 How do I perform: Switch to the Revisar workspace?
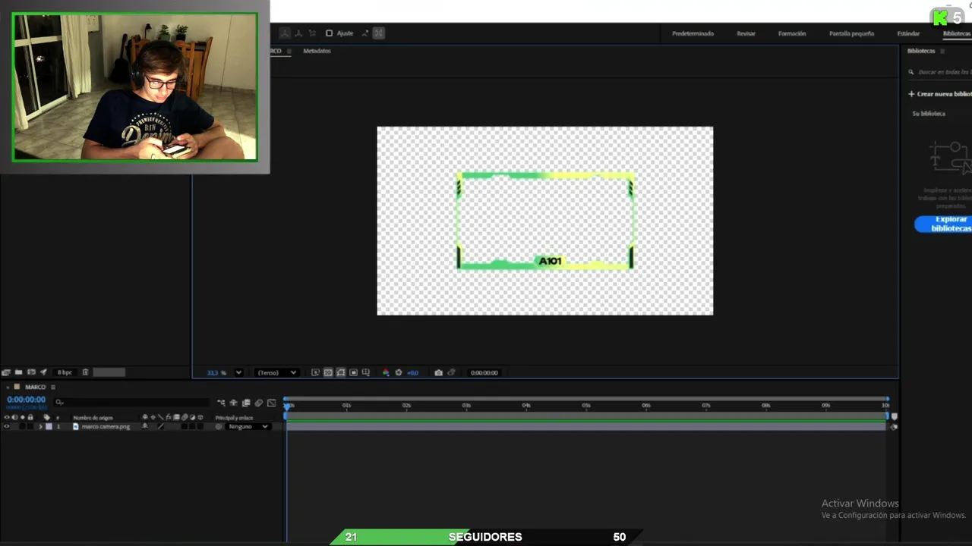[746, 33]
